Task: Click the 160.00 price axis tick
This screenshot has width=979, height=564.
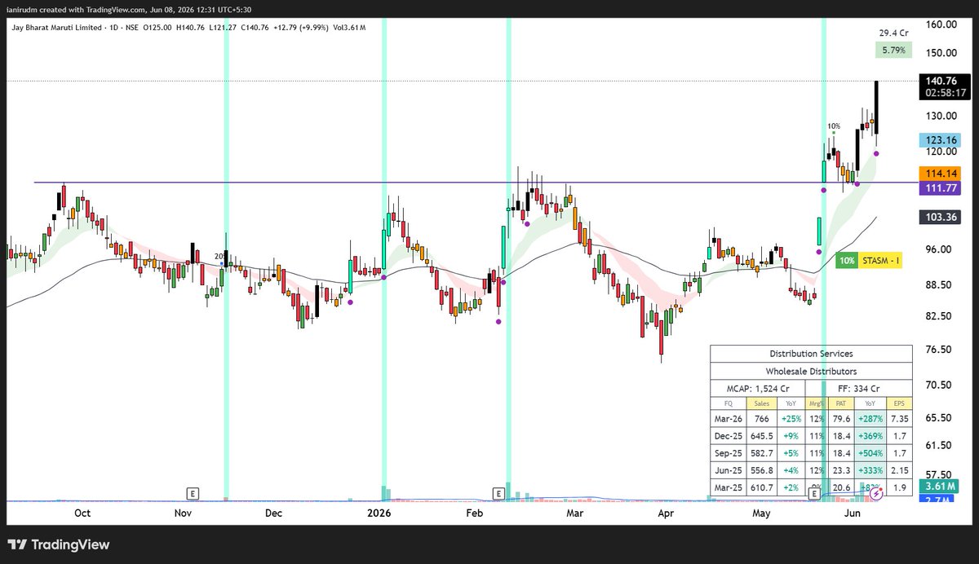Action: click(940, 24)
